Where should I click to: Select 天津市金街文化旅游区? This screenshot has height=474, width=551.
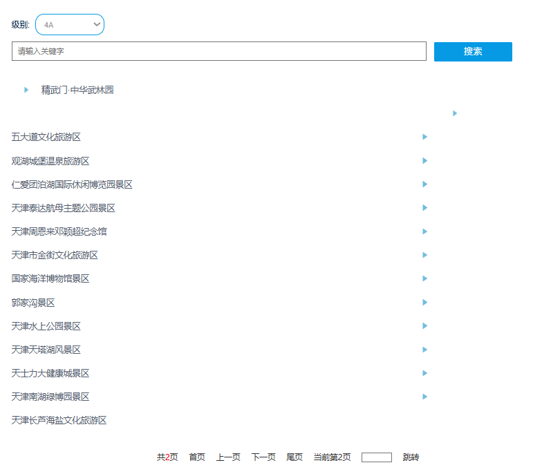point(55,255)
